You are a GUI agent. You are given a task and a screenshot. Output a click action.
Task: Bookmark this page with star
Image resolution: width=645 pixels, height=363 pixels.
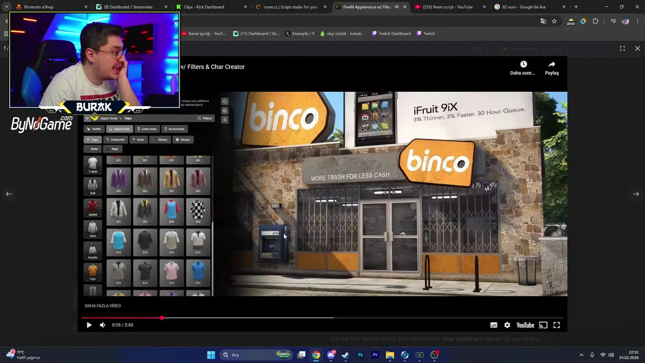(x=554, y=21)
